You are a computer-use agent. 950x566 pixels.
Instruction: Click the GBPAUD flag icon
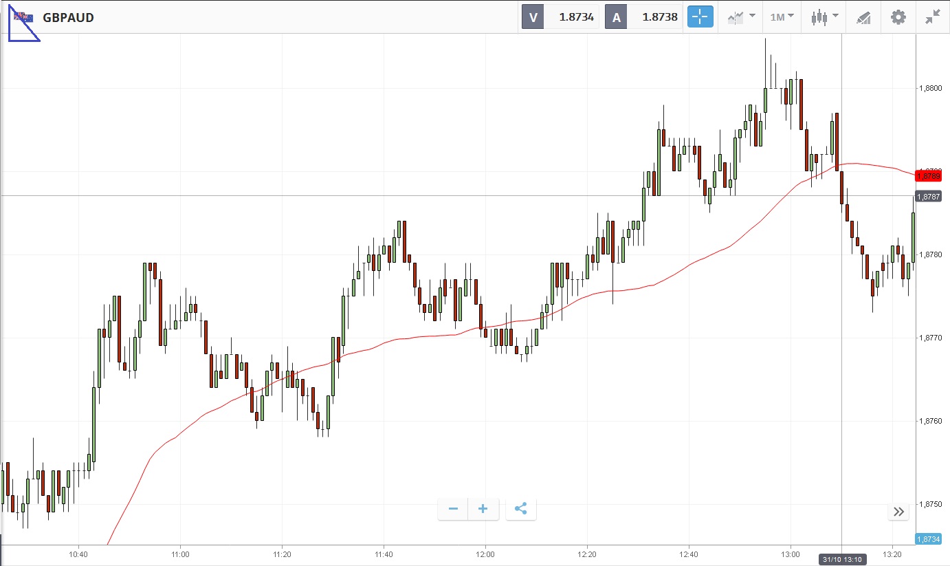[x=23, y=18]
